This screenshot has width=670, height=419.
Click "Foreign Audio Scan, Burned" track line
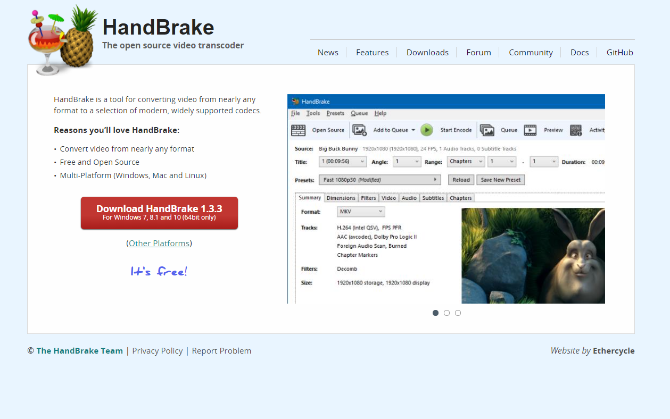(x=371, y=246)
